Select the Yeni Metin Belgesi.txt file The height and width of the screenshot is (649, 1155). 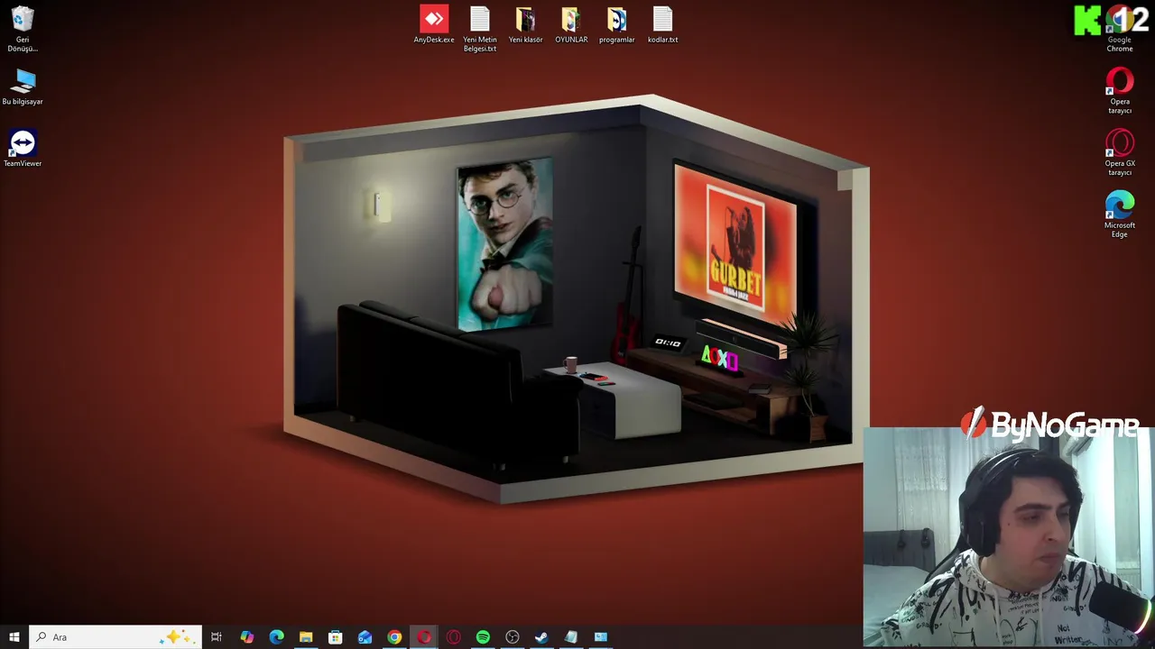click(x=480, y=29)
